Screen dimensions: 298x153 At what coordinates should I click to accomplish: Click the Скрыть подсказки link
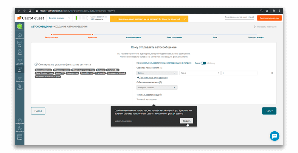[123, 121]
